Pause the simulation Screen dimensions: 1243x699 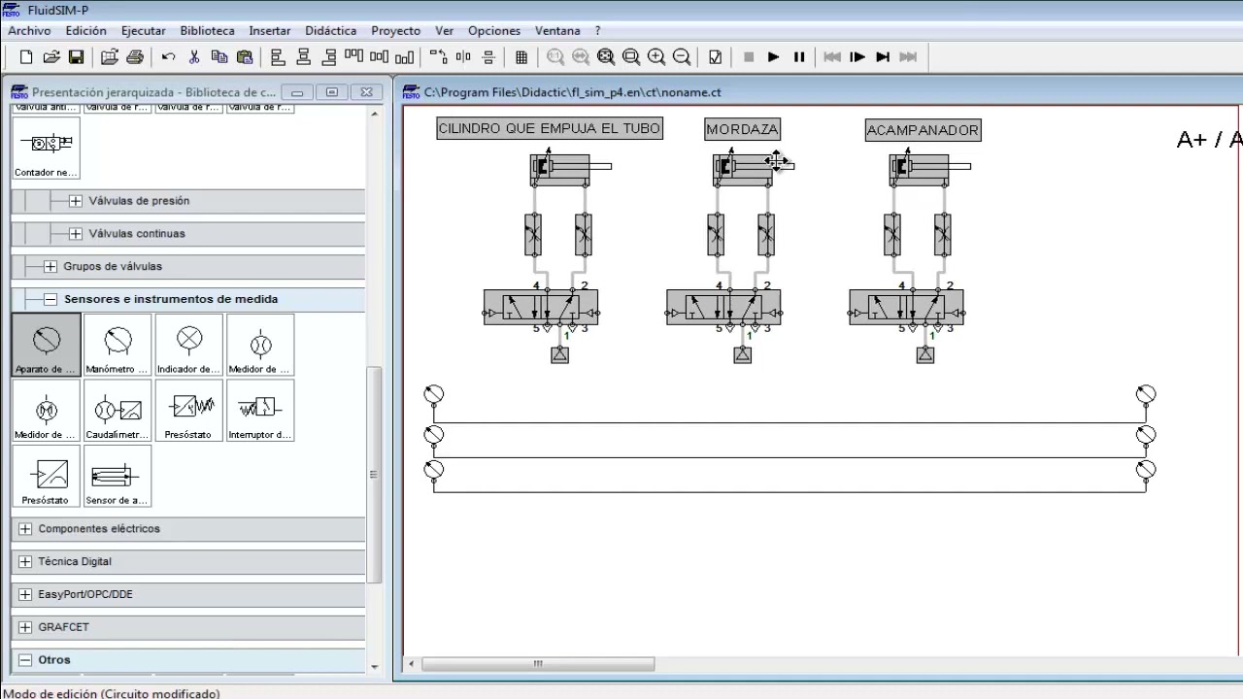click(799, 57)
